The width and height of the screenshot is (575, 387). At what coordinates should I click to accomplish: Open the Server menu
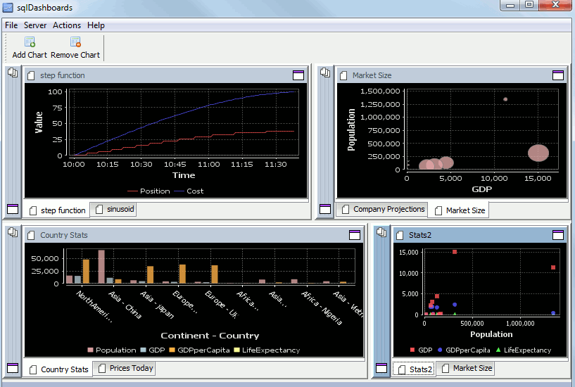(x=35, y=25)
